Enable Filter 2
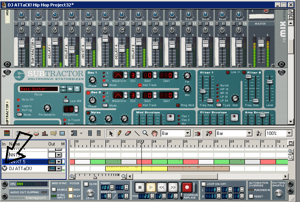 coord(244,72)
